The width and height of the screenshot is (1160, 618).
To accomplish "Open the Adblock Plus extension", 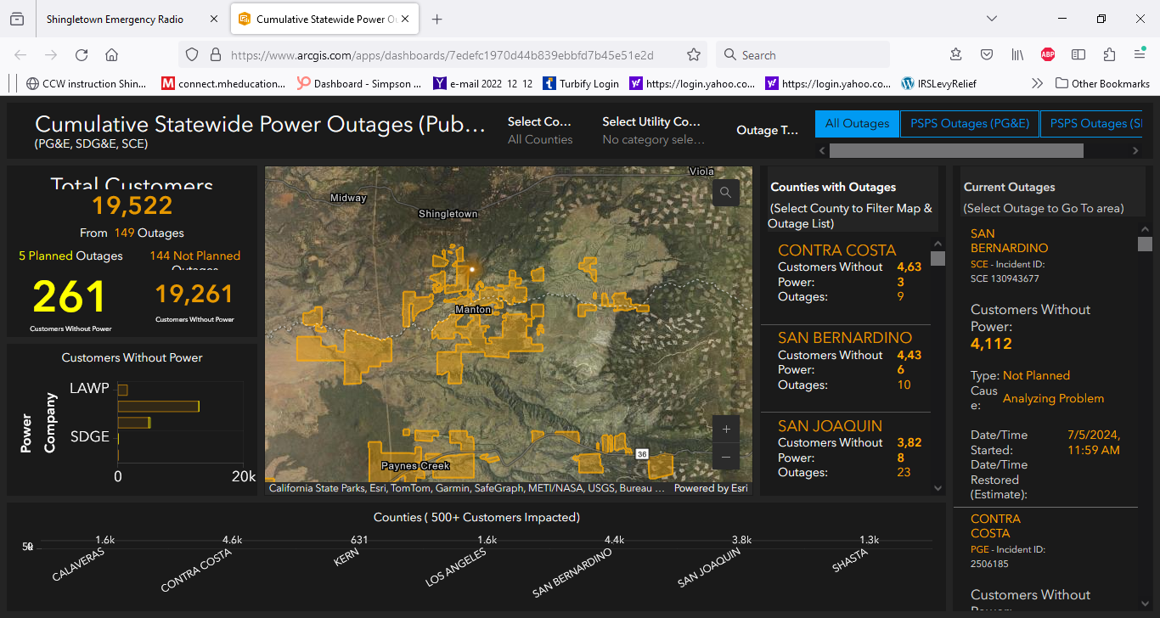I will [1048, 55].
